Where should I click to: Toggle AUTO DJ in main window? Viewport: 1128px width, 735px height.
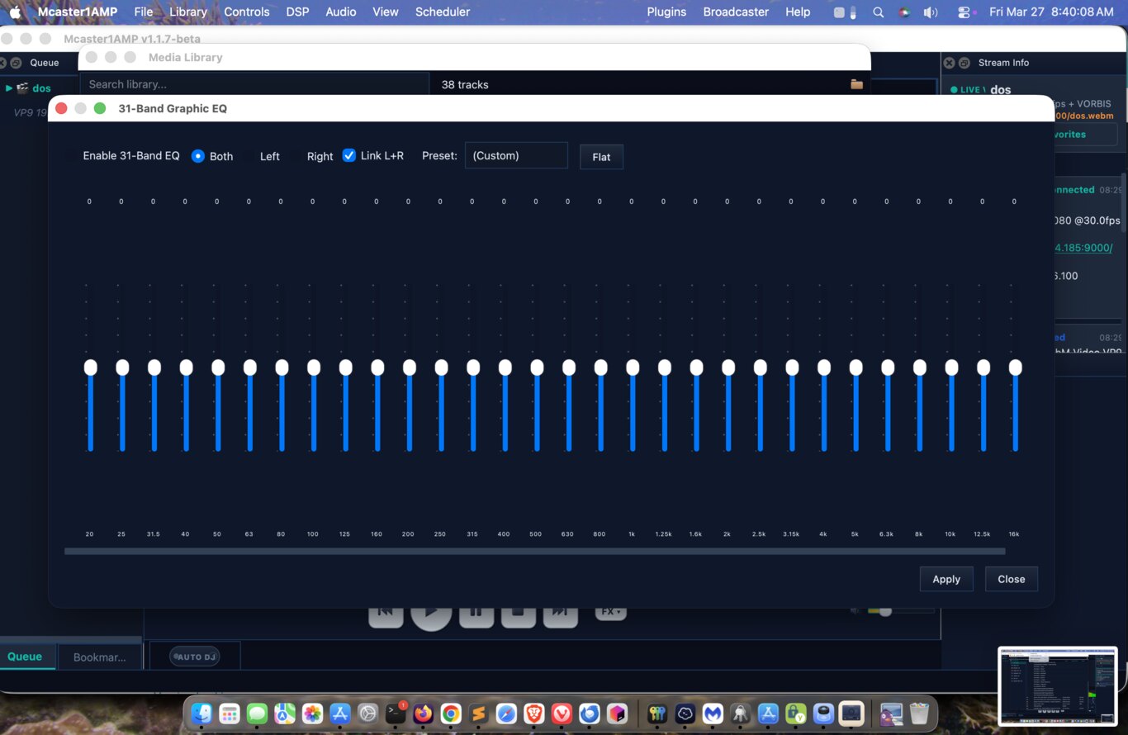[x=194, y=657]
